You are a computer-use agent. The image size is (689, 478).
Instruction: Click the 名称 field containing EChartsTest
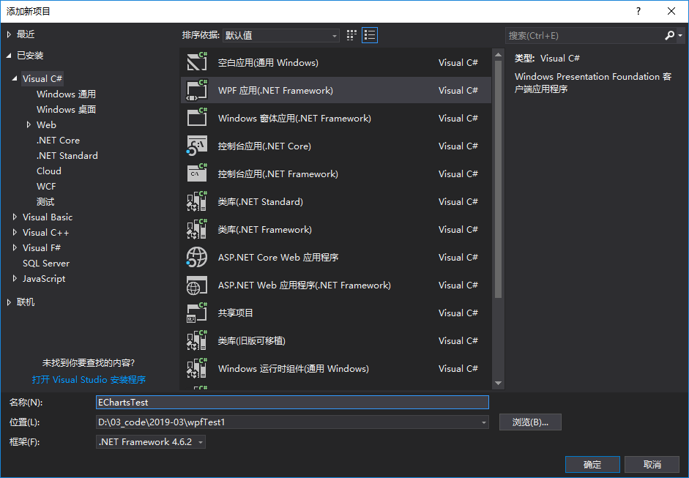coord(292,403)
